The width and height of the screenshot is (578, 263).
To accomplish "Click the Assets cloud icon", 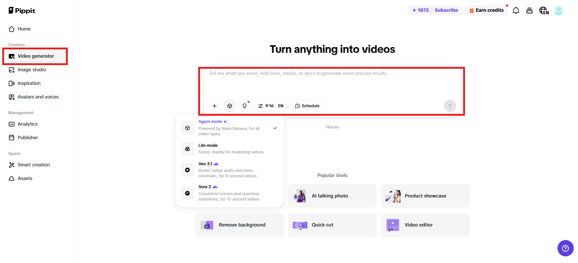I will click(x=11, y=178).
